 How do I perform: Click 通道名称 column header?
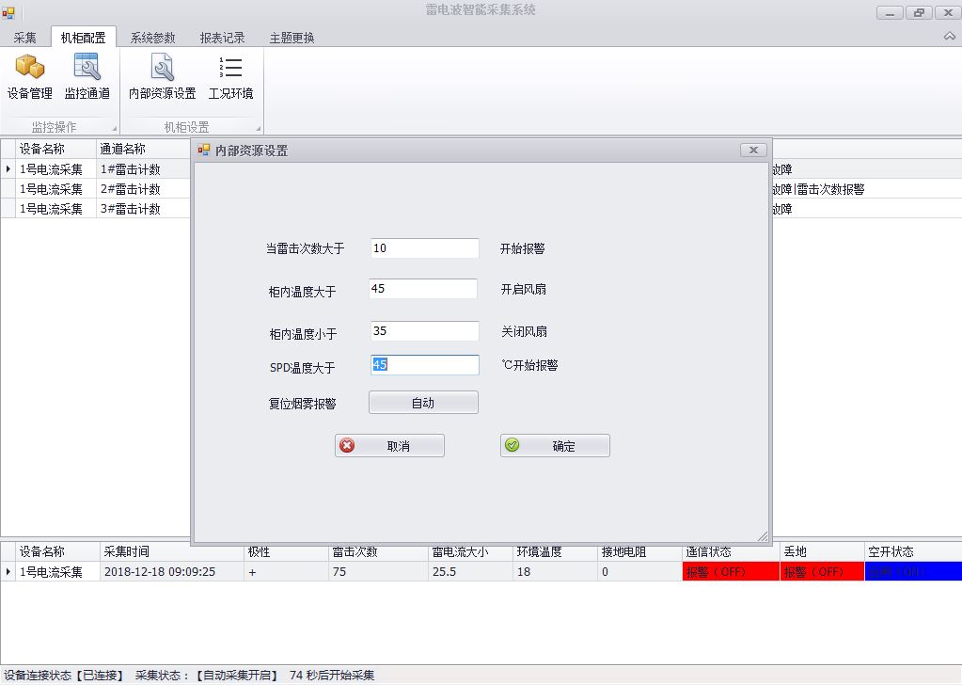point(144,150)
